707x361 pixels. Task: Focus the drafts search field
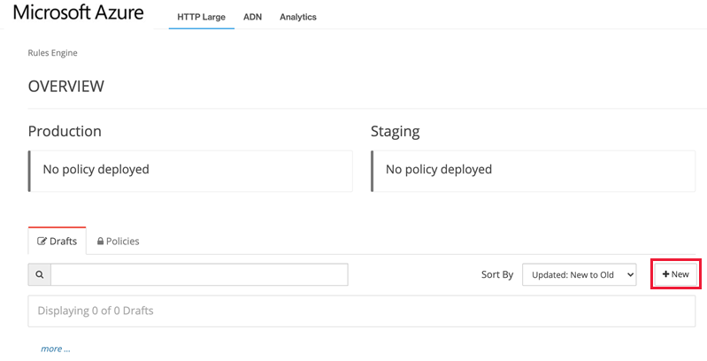pos(199,274)
